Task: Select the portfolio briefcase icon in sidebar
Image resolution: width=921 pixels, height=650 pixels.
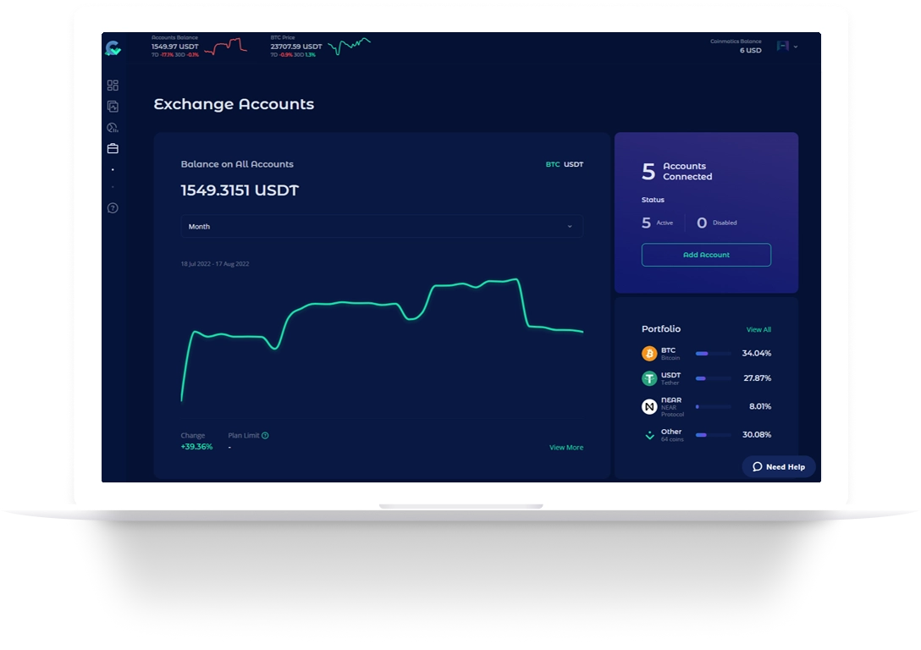Action: [x=113, y=148]
